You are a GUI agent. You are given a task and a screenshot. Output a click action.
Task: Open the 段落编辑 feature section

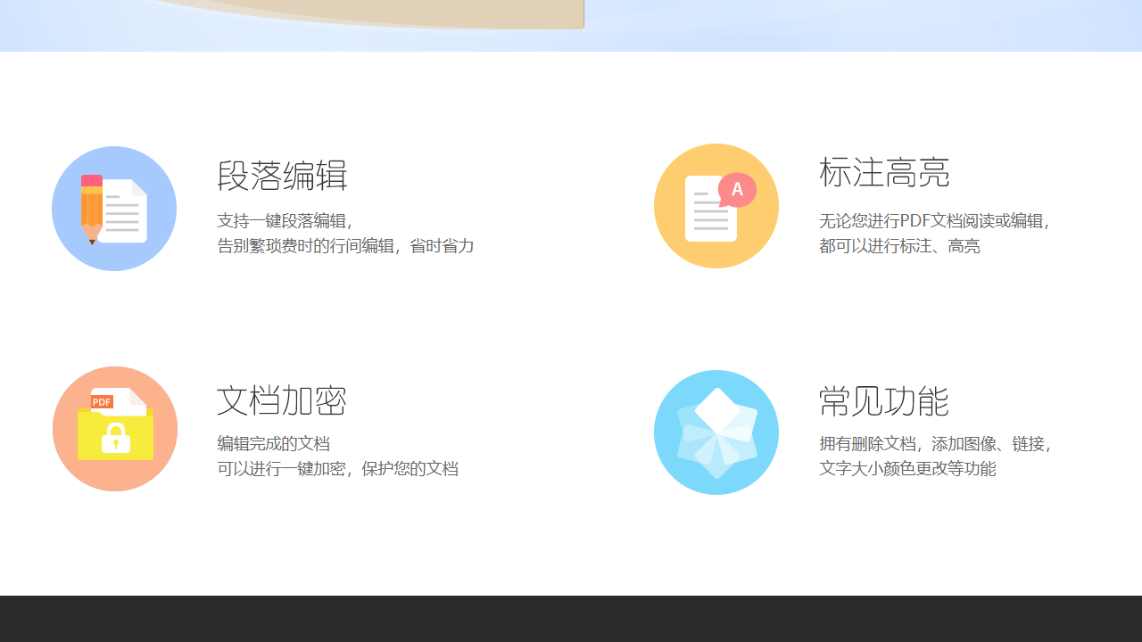[283, 177]
